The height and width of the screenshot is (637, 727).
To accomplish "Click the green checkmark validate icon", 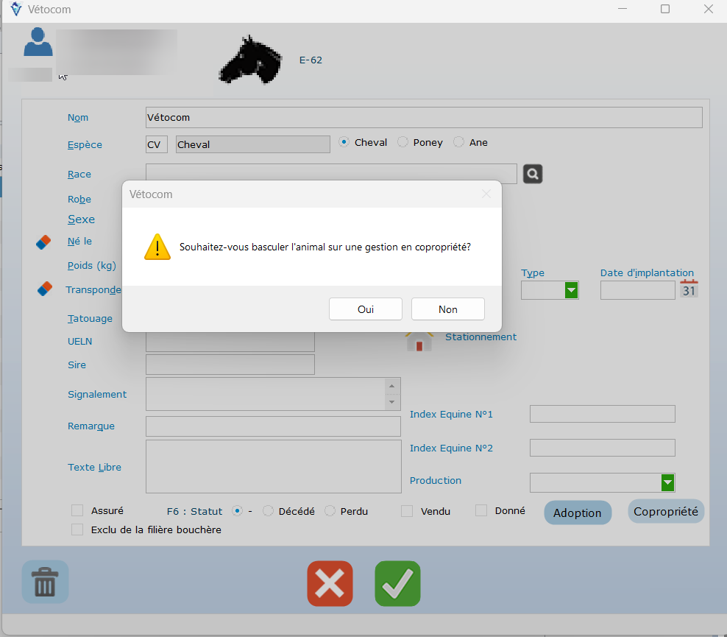I will [397, 583].
